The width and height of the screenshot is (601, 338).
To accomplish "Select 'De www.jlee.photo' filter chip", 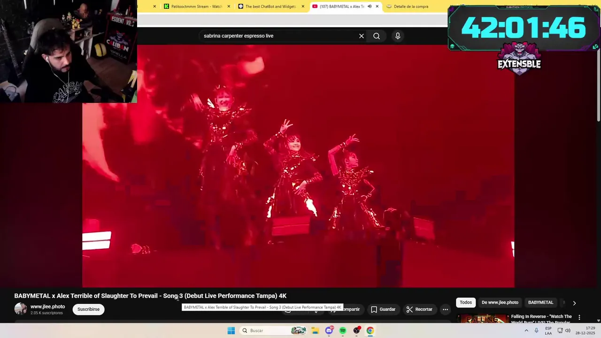I will pyautogui.click(x=500, y=302).
